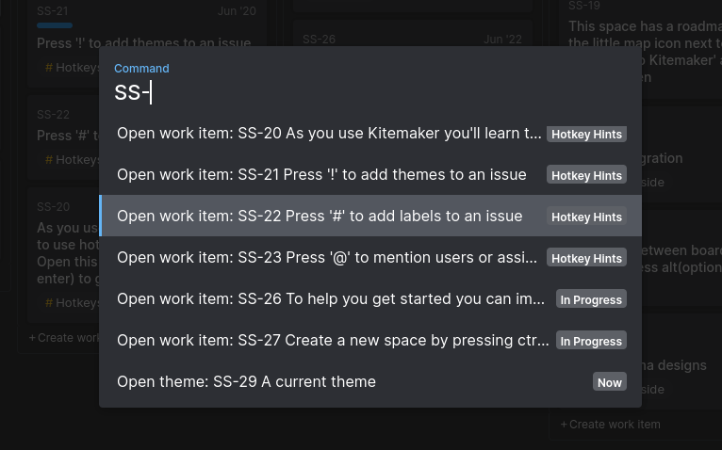Open SS-20 card in background board
Image resolution: width=722 pixels, height=450 pixels.
coord(64,253)
